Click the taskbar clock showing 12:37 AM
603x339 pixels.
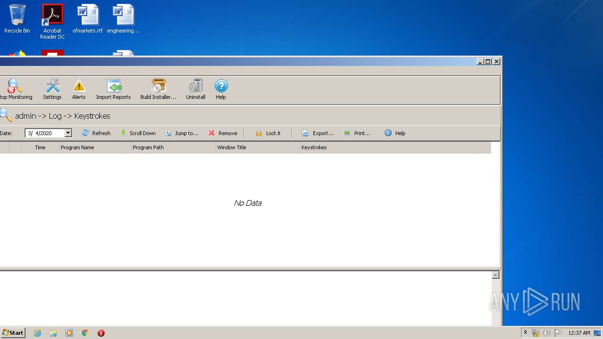[579, 333]
